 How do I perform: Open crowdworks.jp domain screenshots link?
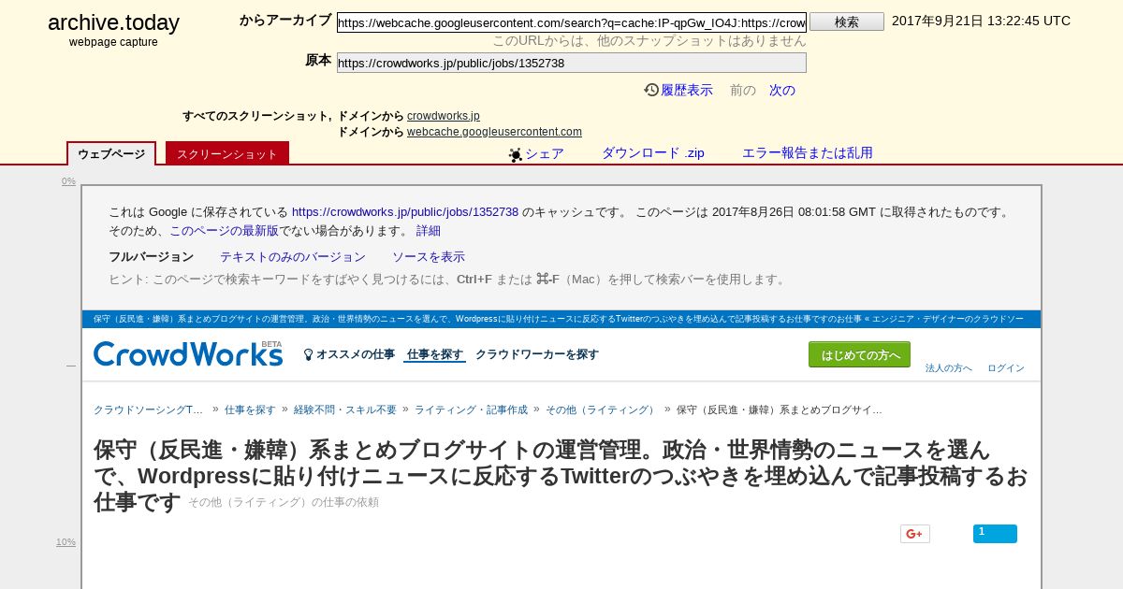click(x=444, y=116)
